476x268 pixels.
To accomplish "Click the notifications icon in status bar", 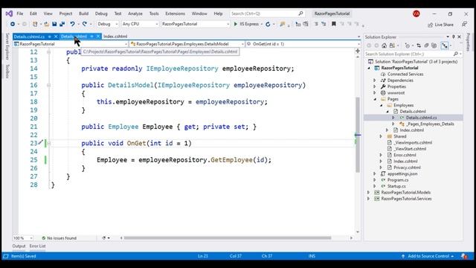I will [464, 256].
